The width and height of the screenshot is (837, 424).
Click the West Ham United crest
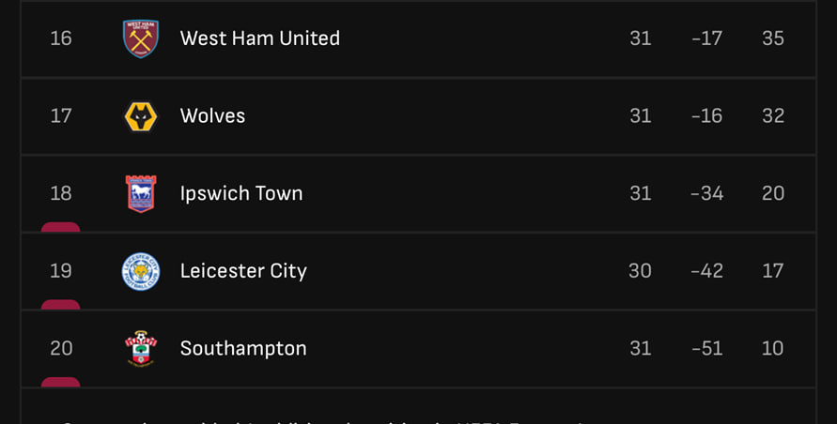pos(141,38)
